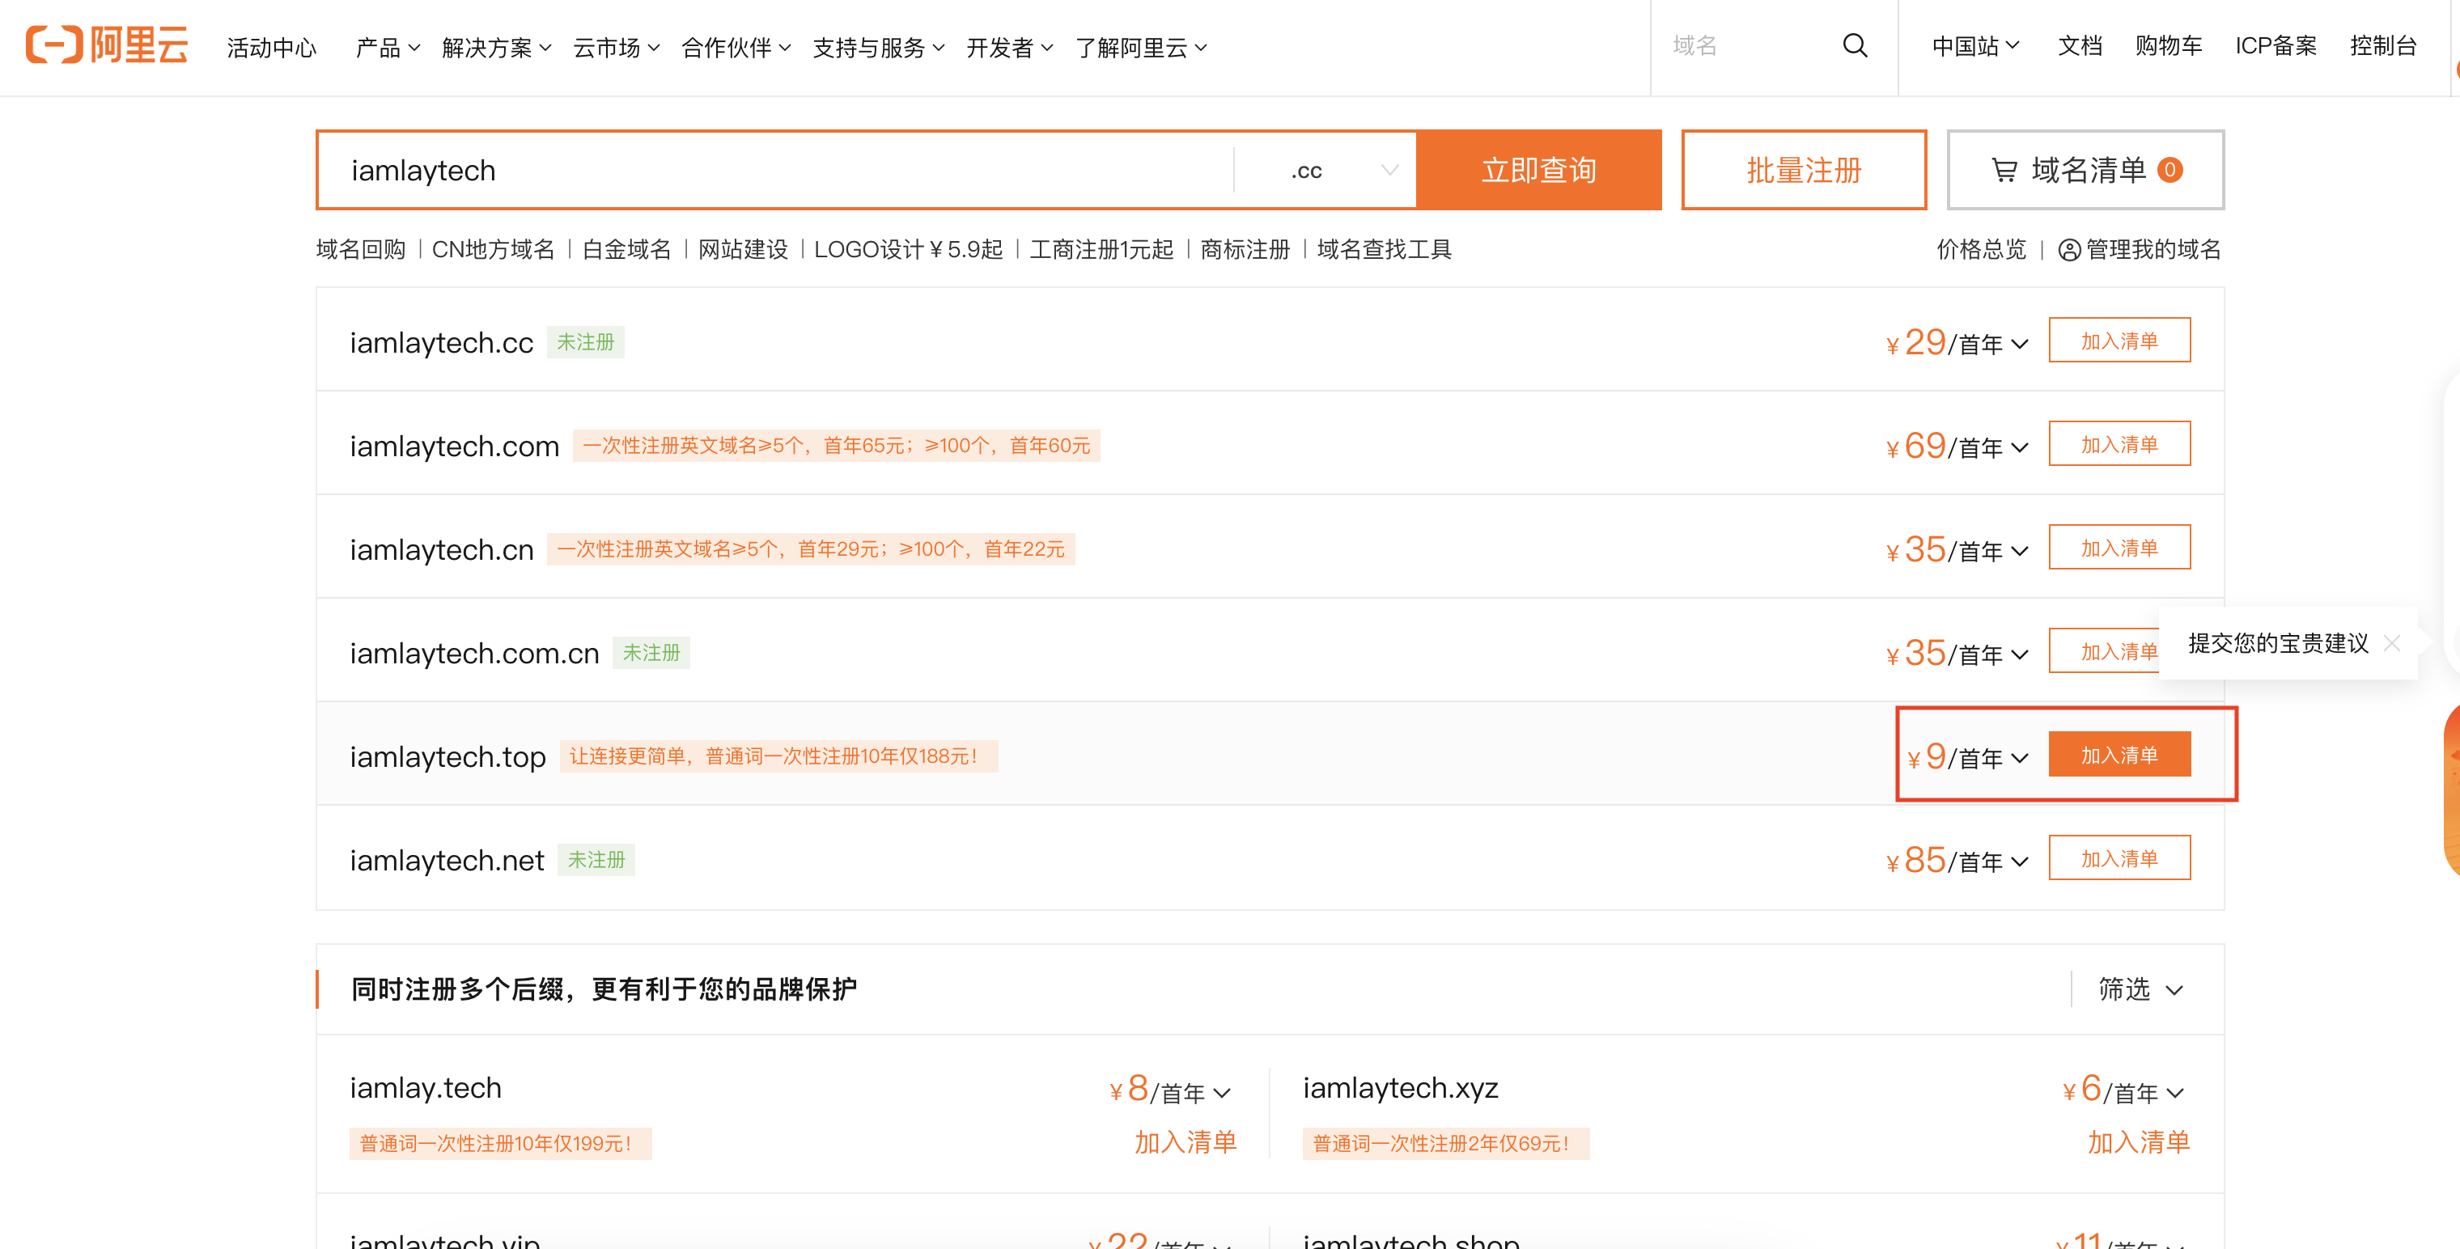Screen dimensions: 2460x1249
Task: Add iamlaytech.com.cn to the list
Action: tap(2104, 651)
